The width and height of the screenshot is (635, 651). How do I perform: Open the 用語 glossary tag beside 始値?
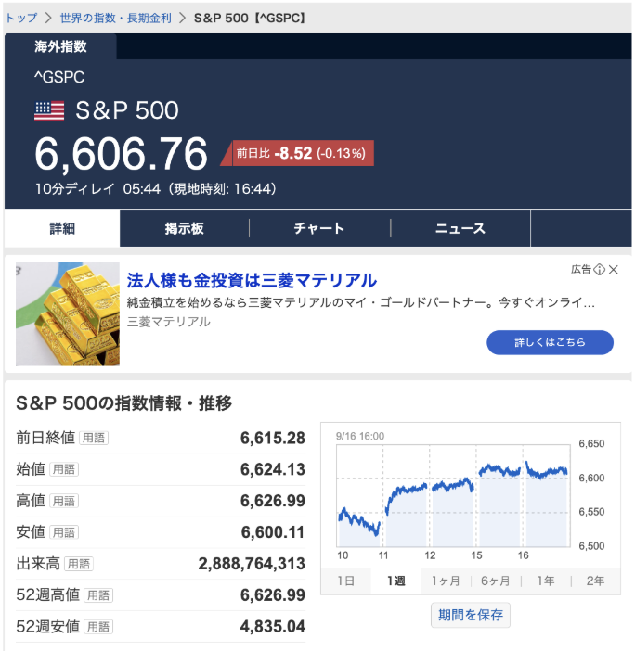[63, 469]
